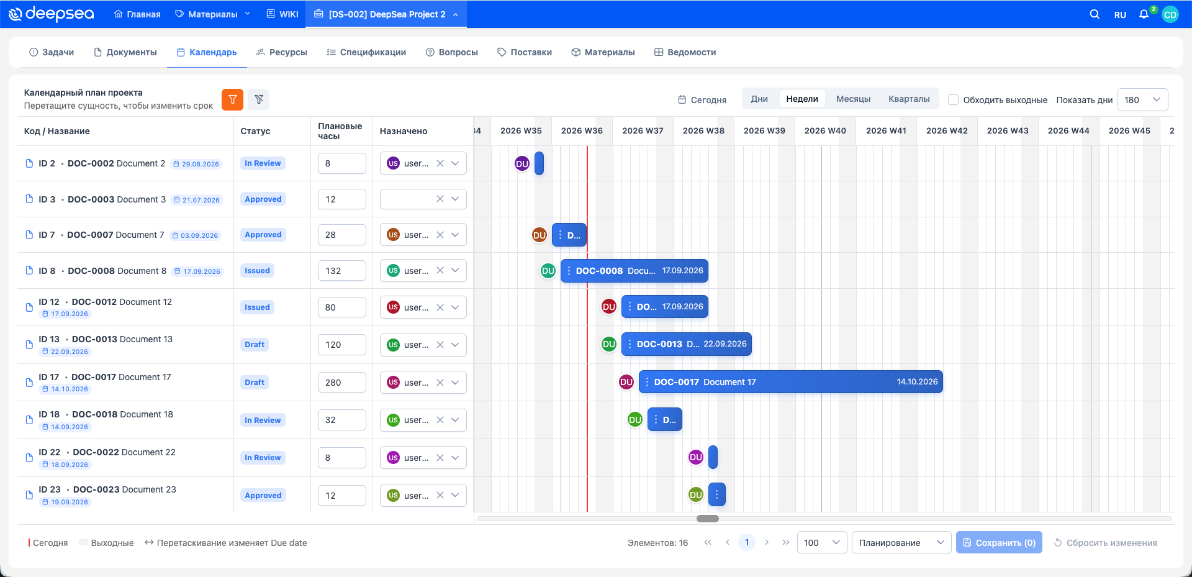Clear assignee in DOC-0017 row

tap(440, 383)
